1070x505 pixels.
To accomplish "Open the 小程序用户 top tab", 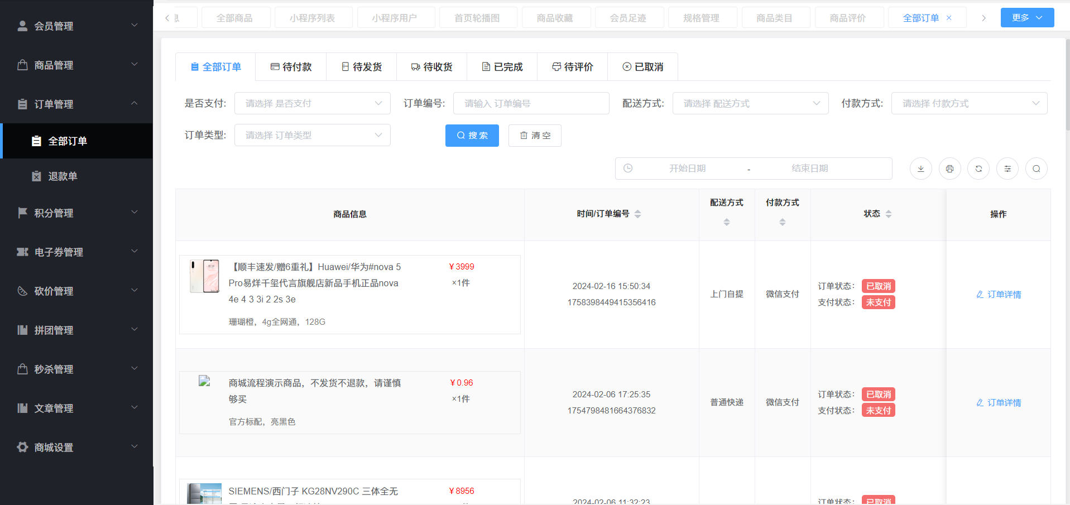I will (395, 18).
